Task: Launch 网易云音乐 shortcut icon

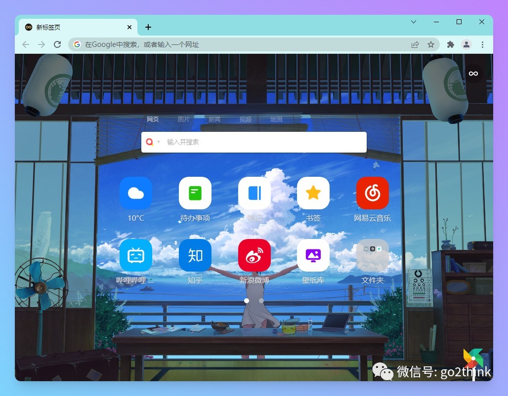Action: click(x=373, y=193)
